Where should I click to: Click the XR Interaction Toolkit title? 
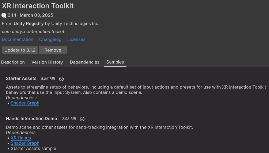38,6
